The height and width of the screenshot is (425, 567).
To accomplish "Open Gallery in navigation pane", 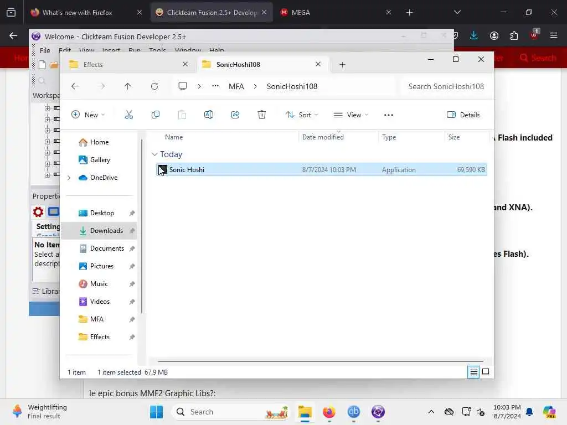I will click(100, 160).
